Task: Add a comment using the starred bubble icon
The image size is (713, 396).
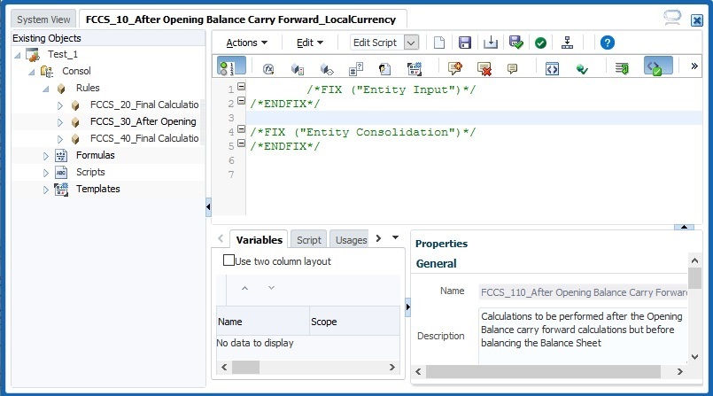Action: (x=455, y=68)
